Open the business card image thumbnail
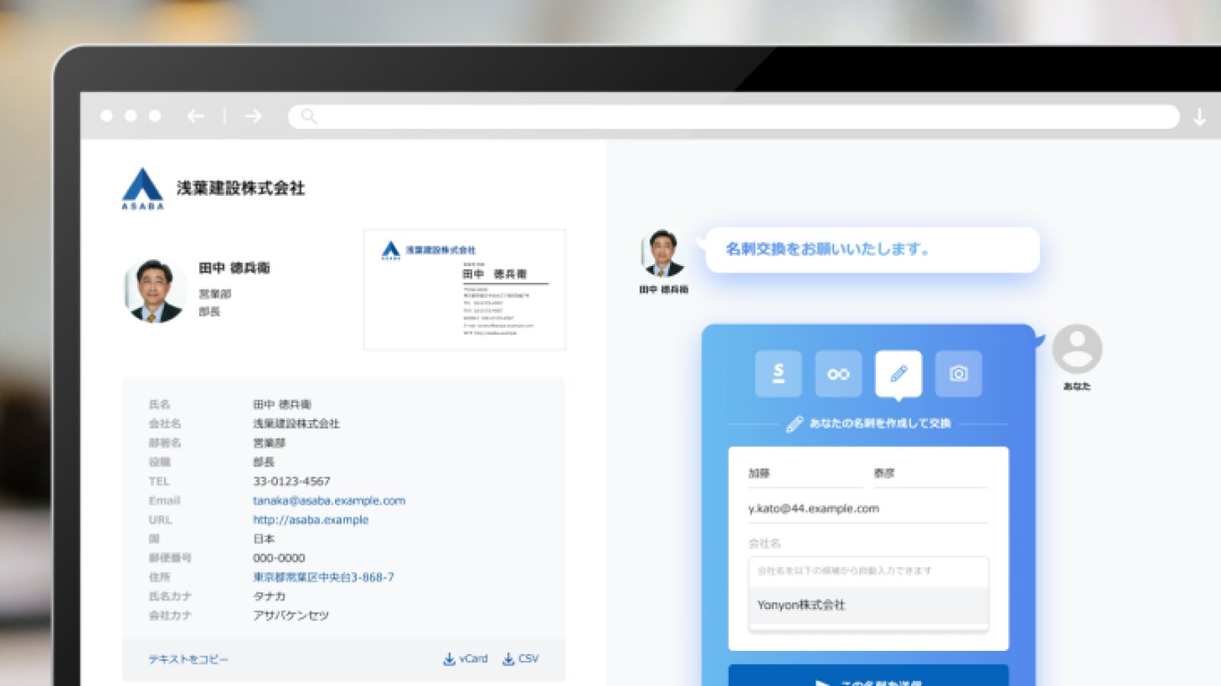The width and height of the screenshot is (1221, 686). tap(465, 290)
